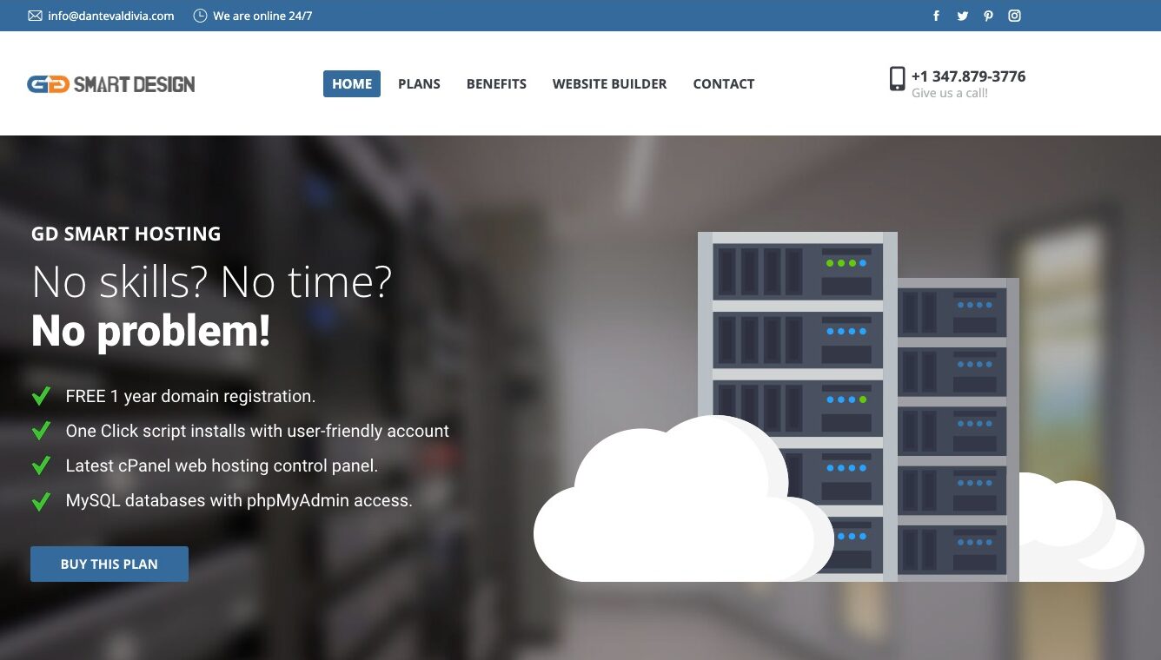1161x660 pixels.
Task: Navigate to the Contact page
Action: coord(723,84)
